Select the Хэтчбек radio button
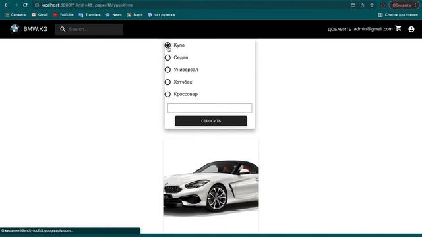Screen dimensions: 422x237 (x=167, y=82)
